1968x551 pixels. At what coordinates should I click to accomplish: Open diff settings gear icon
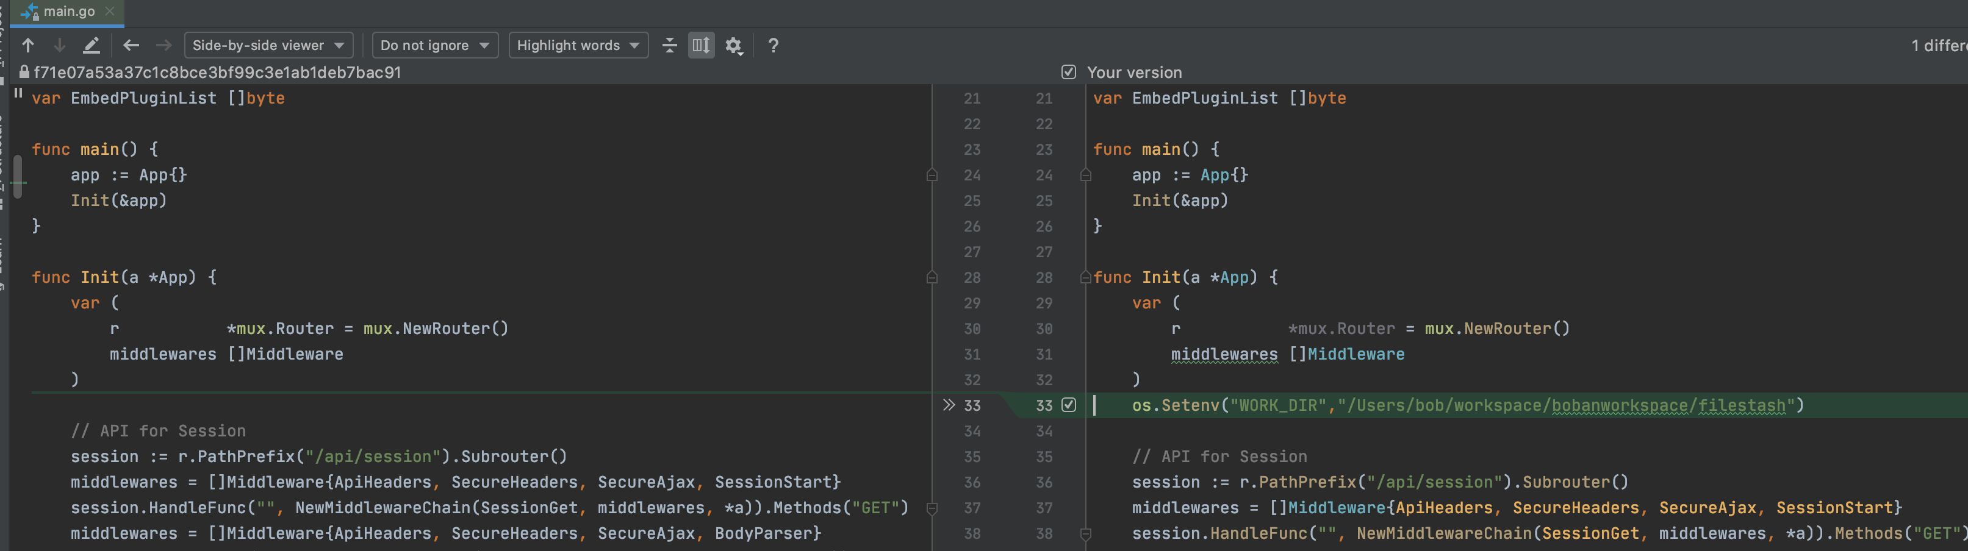tap(733, 45)
